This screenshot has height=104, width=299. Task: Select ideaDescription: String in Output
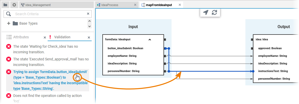(x=273, y=63)
